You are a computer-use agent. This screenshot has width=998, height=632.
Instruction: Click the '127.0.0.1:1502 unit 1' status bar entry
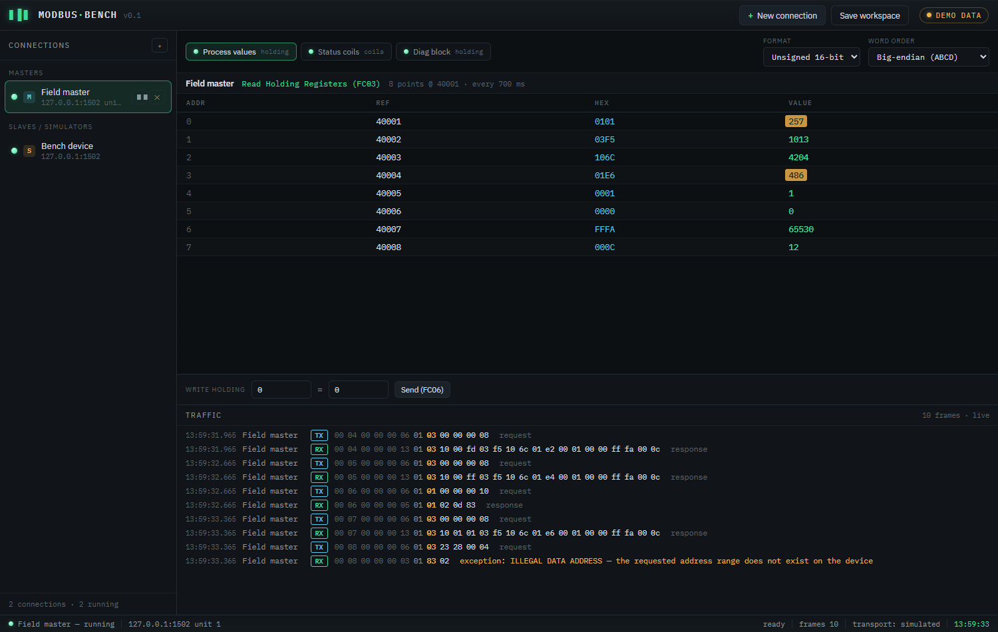pyautogui.click(x=174, y=624)
